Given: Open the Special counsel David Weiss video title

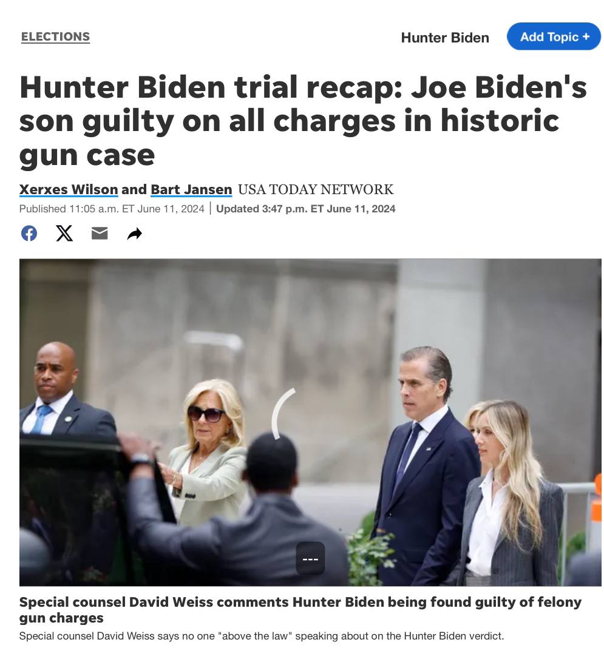Looking at the screenshot, I should point(300,610).
